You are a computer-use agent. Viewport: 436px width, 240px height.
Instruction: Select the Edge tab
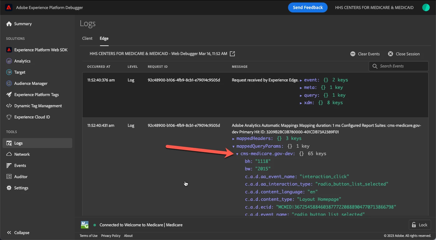pyautogui.click(x=104, y=38)
